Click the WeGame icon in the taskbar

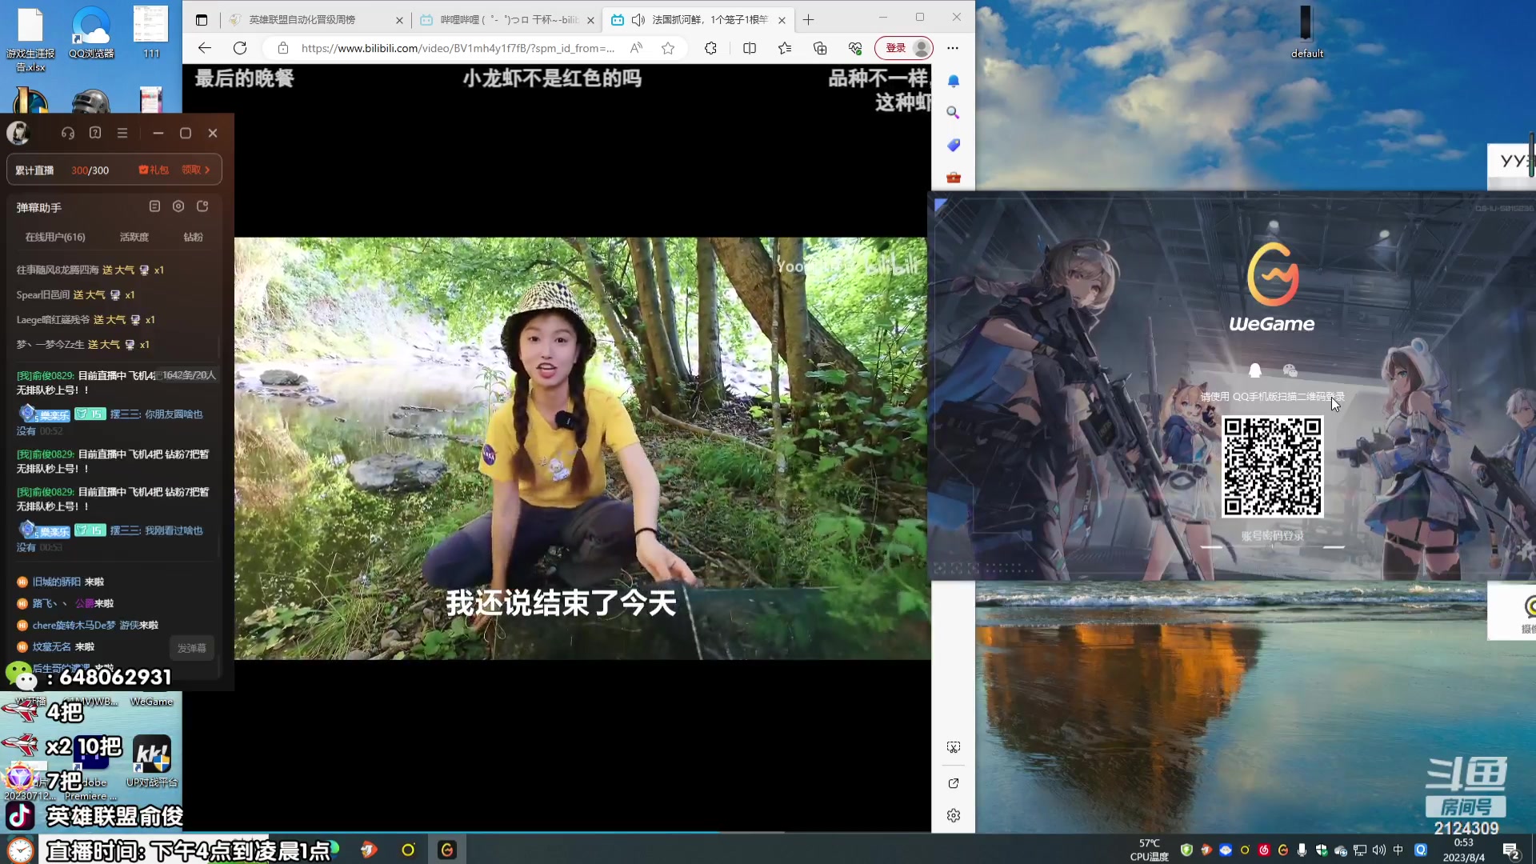click(447, 850)
